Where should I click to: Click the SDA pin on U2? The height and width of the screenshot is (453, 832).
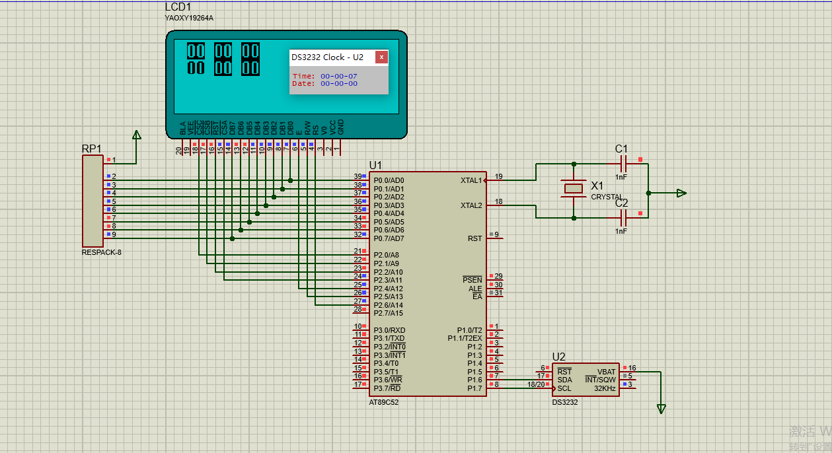pyautogui.click(x=564, y=380)
